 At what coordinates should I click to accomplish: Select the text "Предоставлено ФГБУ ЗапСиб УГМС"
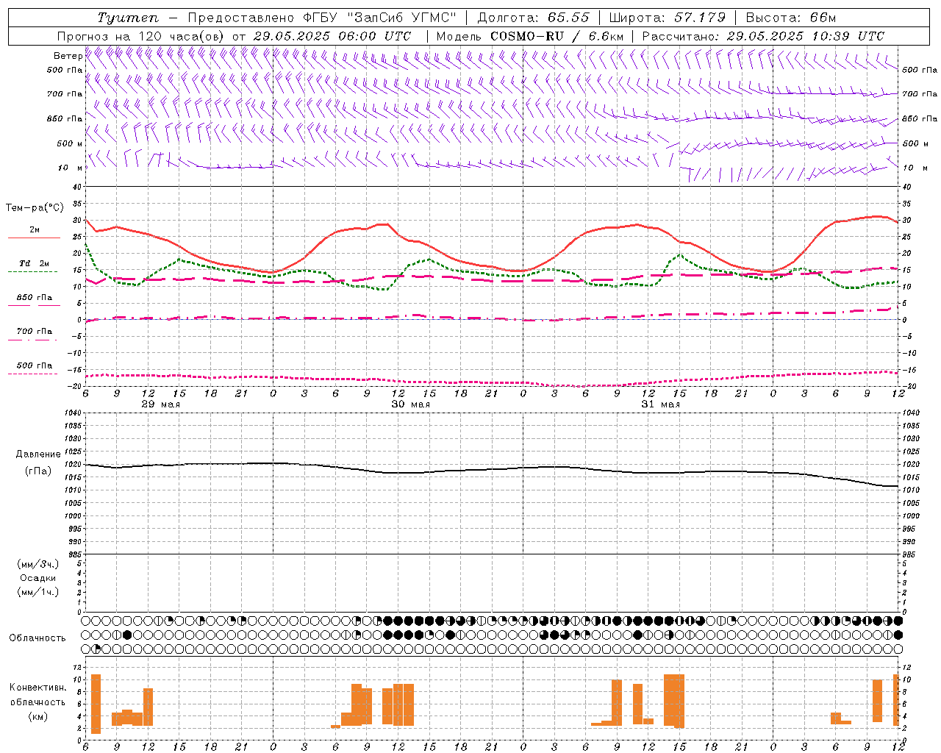322,18
